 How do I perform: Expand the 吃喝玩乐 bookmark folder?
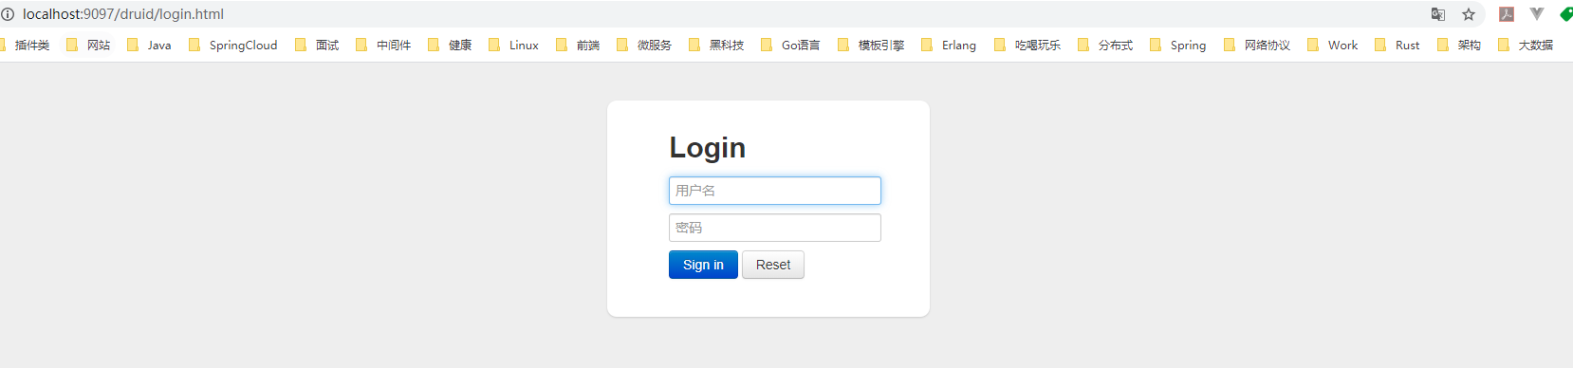click(x=1027, y=45)
